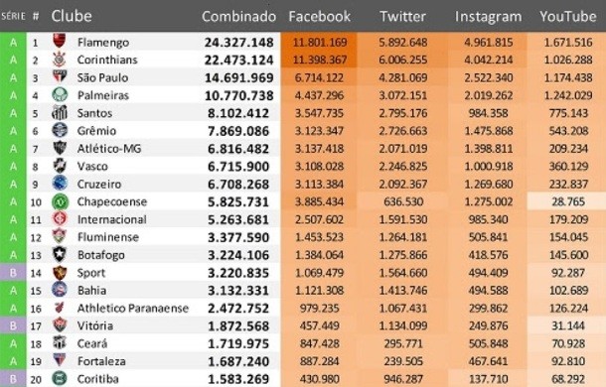
Task: Click the Combinado column header
Action: pos(238,16)
